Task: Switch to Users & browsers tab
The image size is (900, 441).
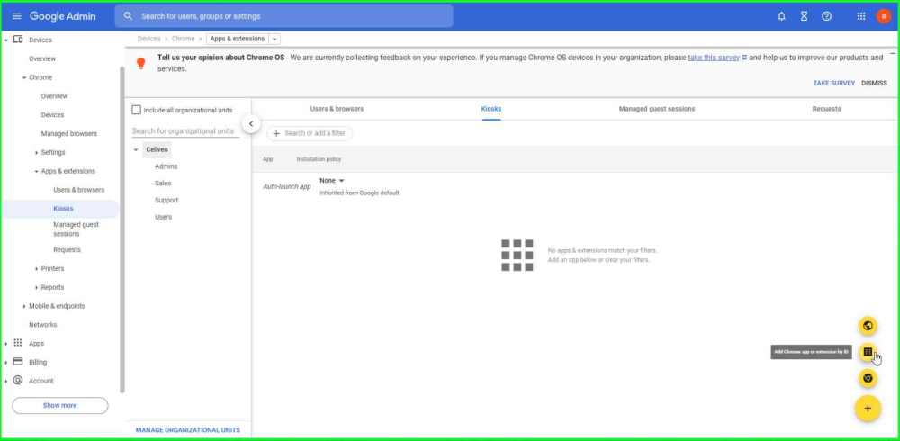Action: pyautogui.click(x=337, y=109)
